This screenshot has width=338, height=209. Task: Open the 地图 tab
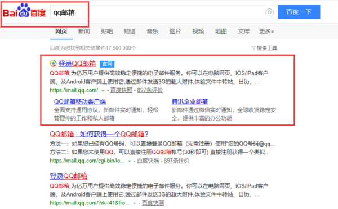[x=221, y=32]
